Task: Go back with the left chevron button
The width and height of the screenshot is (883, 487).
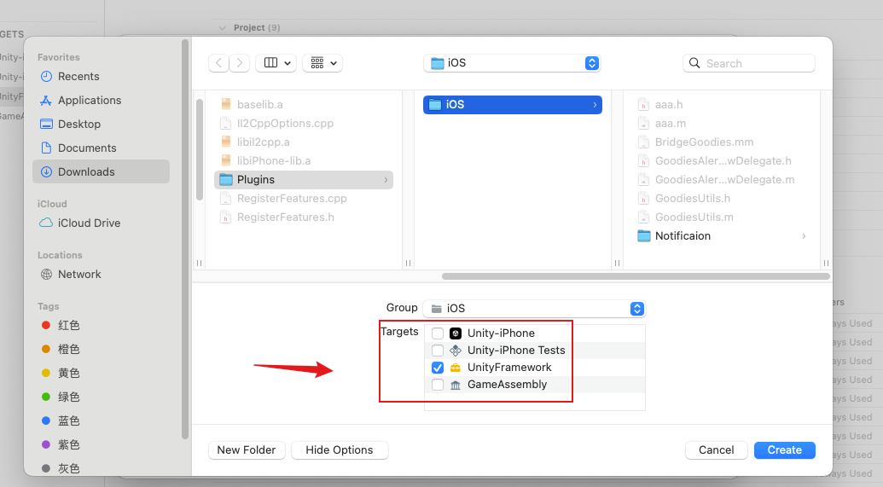Action: click(218, 63)
